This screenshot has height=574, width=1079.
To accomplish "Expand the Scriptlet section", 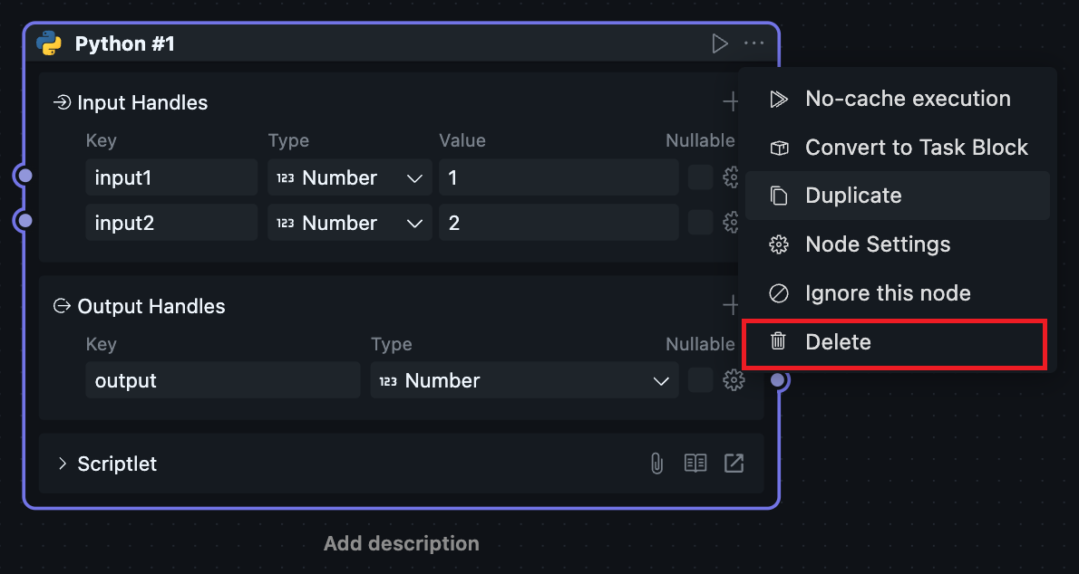I will point(63,464).
